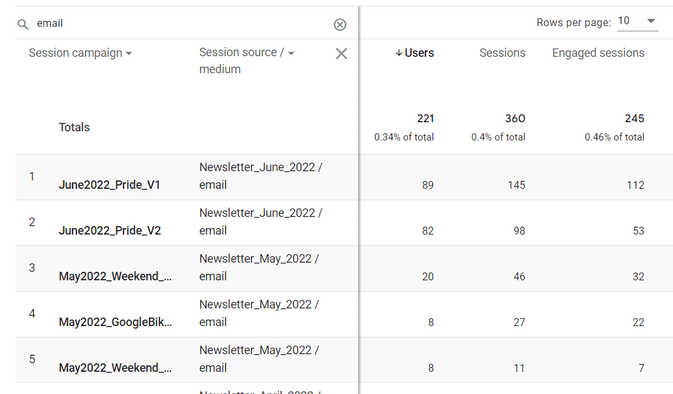Remove the Session source / medium secondary dimension
The width and height of the screenshot is (673, 394).
click(x=340, y=54)
